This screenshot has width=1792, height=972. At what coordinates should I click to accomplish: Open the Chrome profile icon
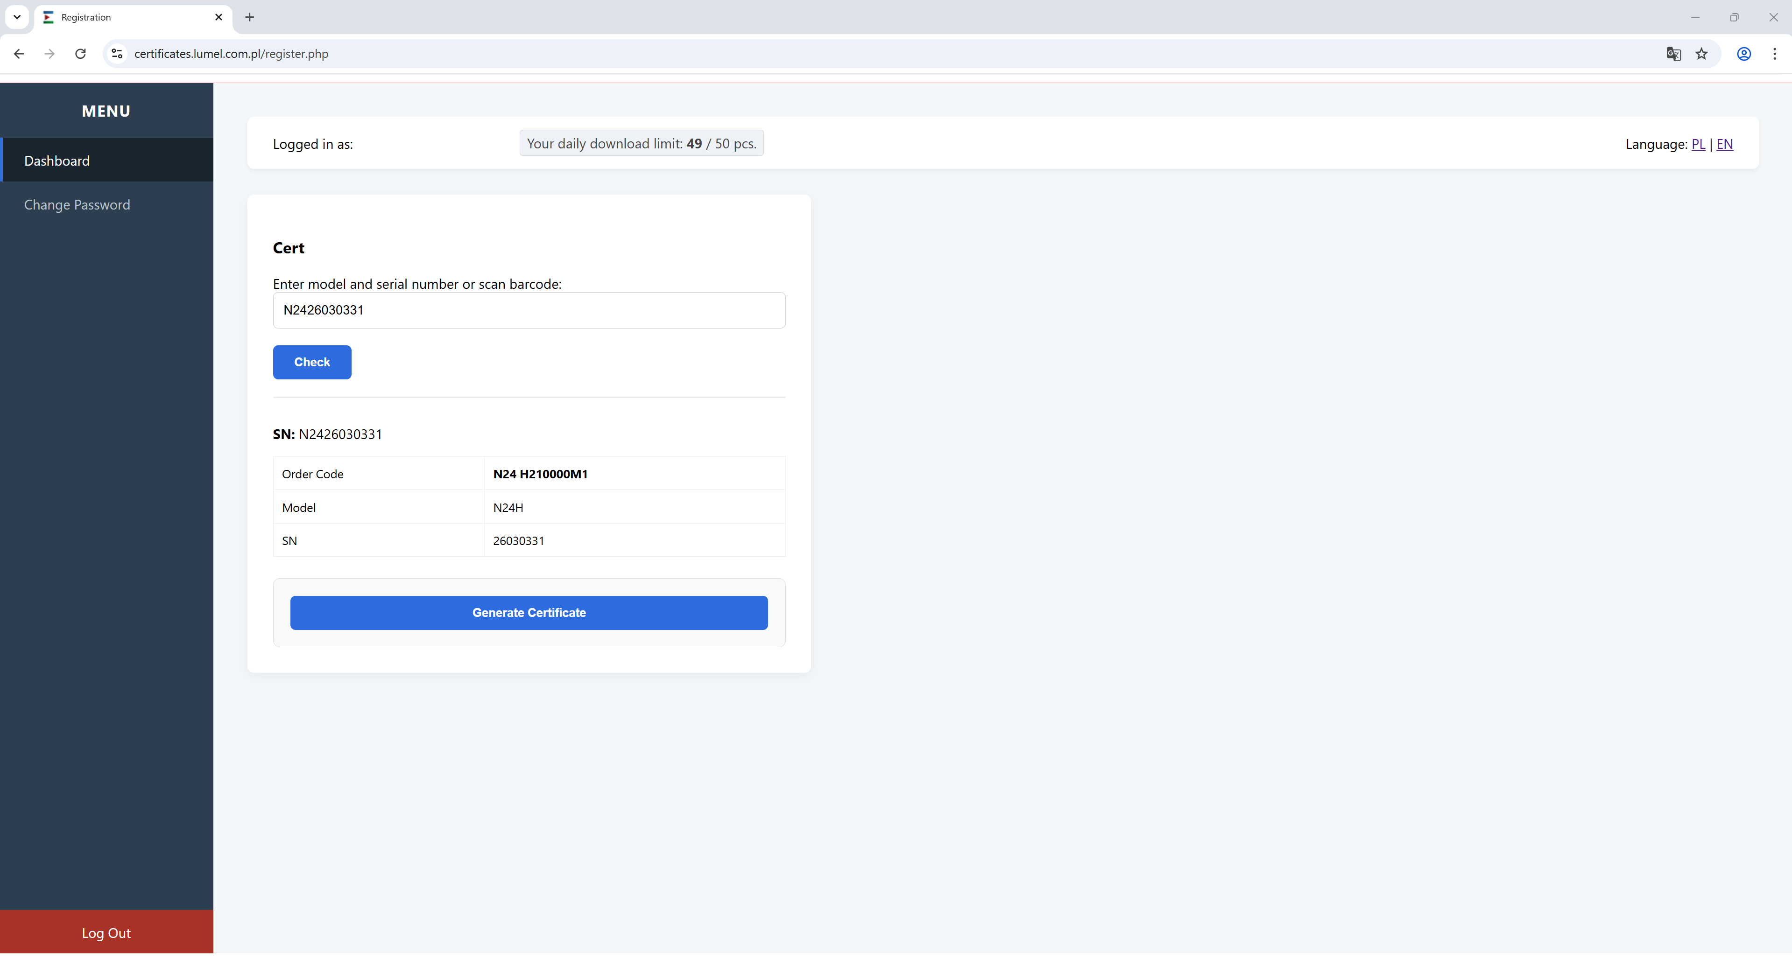(1743, 54)
